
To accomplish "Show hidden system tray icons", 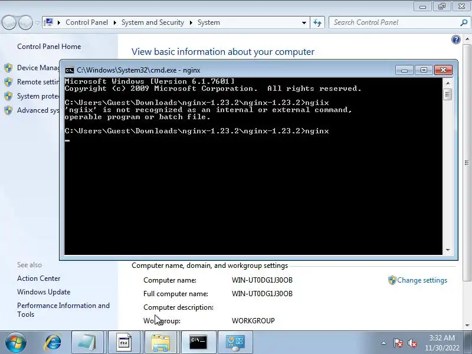I will pyautogui.click(x=384, y=343).
